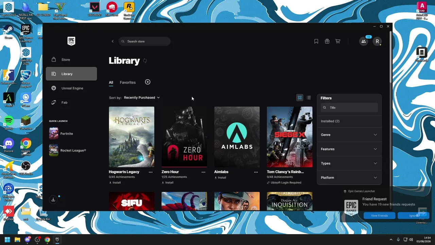
Task: Add a new collection with the plus icon
Action: pyautogui.click(x=147, y=82)
